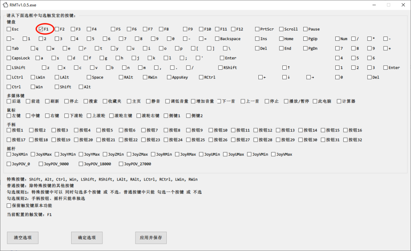Screen dimensions: 411x251
Task: Tick the up arrow key checkbox
Action: [285, 68]
